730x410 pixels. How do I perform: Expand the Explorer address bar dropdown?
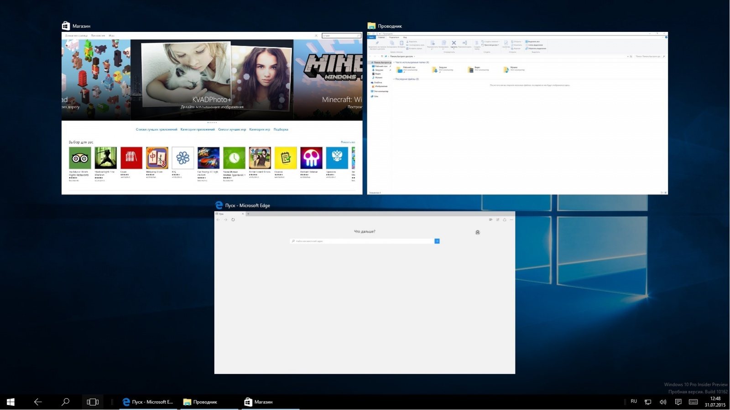click(x=628, y=56)
